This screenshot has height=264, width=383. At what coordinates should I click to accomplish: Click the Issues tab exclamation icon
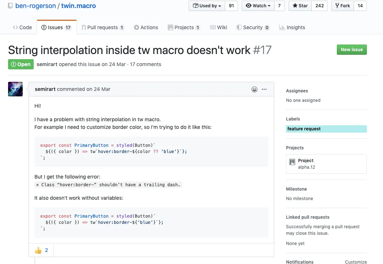point(44,27)
